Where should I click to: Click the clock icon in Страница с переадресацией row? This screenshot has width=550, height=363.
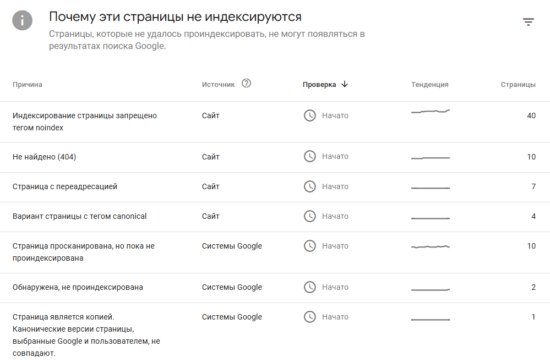pyautogui.click(x=311, y=186)
